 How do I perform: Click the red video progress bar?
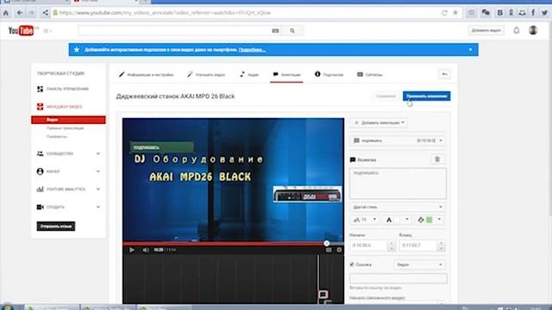pyautogui.click(x=224, y=243)
